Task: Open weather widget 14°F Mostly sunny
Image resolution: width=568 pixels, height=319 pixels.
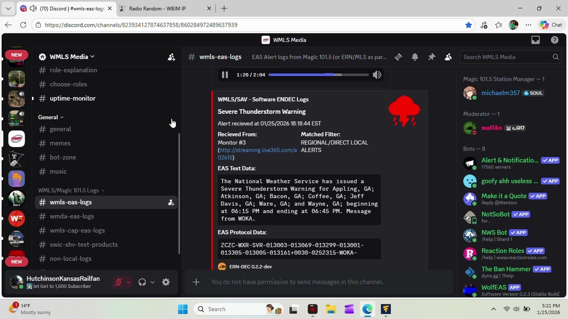Action: [x=29, y=309]
